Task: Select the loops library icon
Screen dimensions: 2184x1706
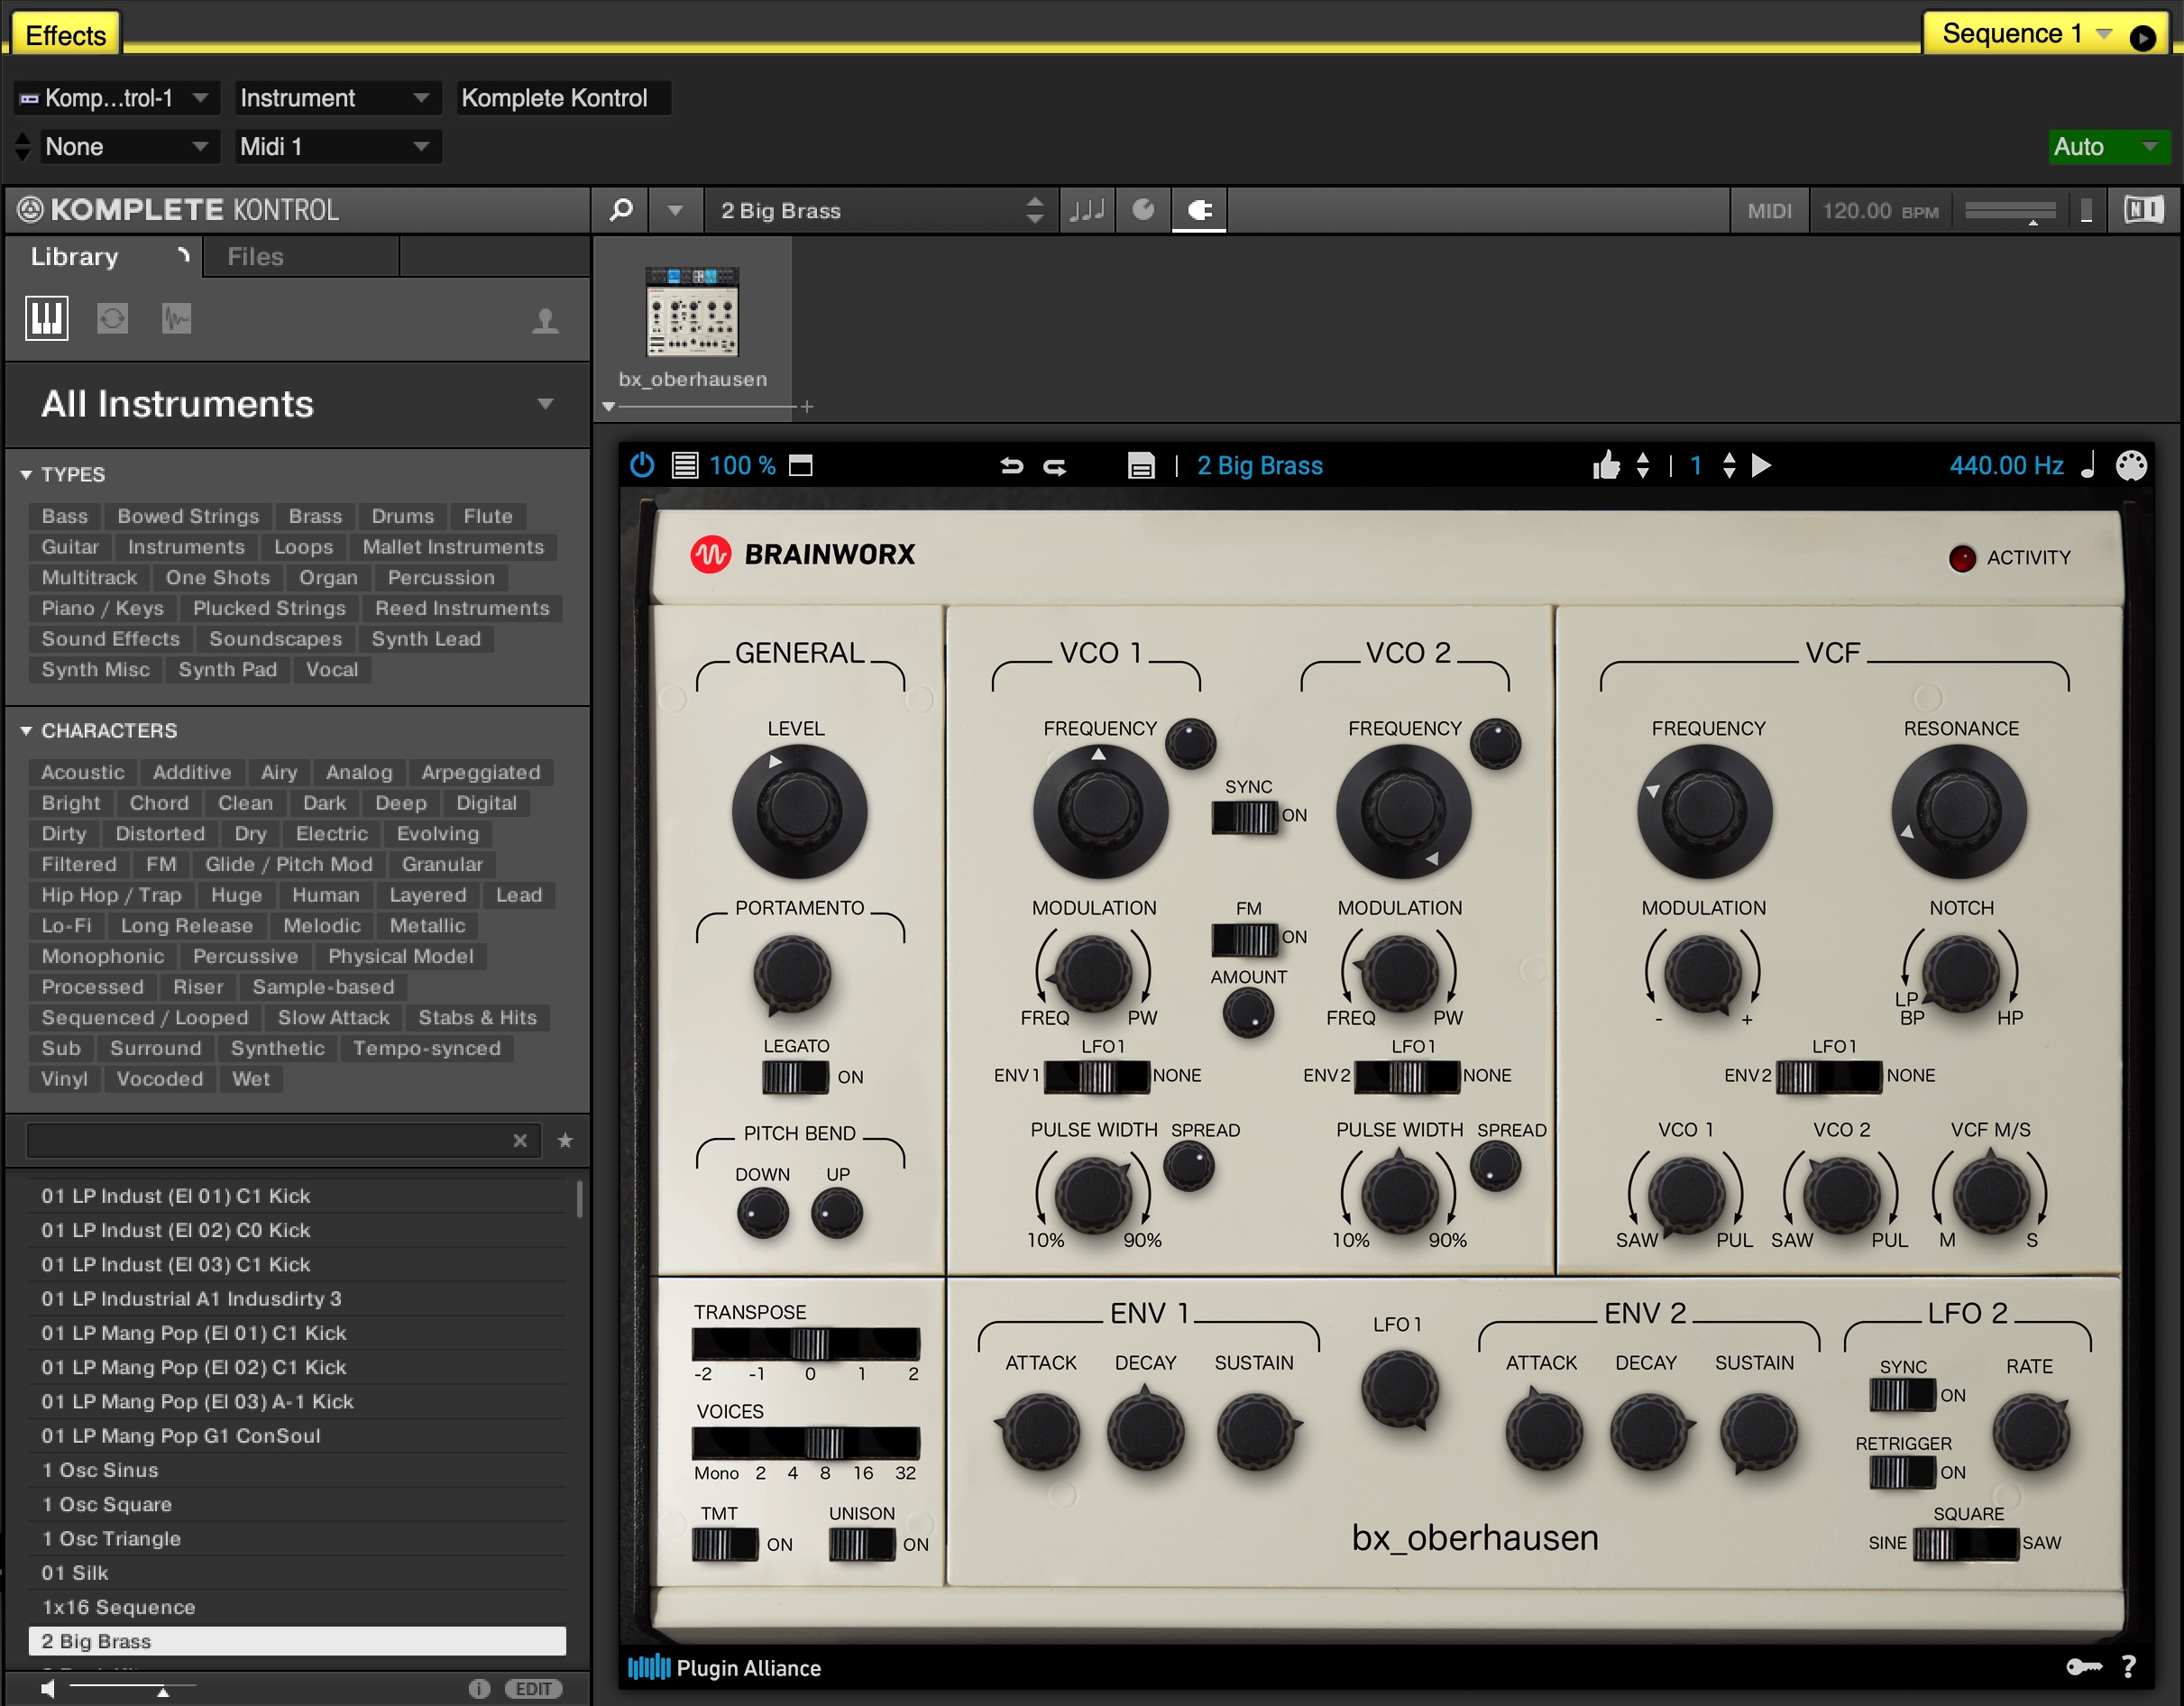Action: pos(112,319)
